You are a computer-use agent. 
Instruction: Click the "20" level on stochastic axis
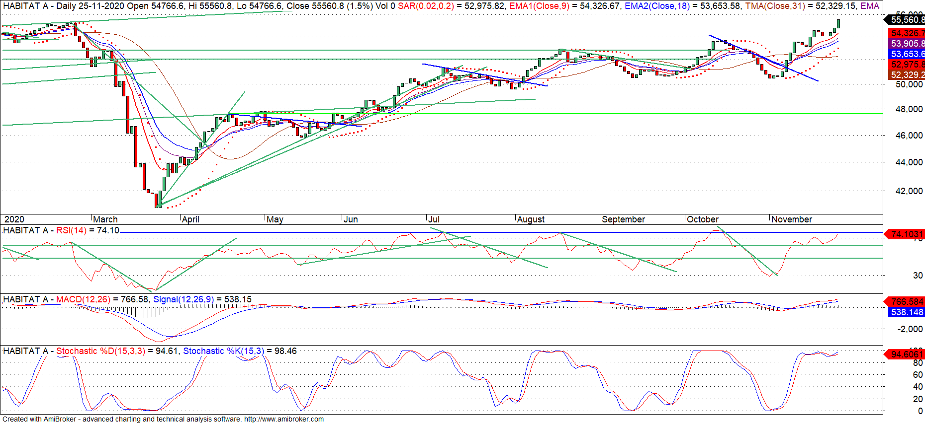click(918, 399)
